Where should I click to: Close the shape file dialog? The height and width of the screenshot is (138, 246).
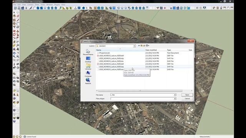click(x=191, y=41)
